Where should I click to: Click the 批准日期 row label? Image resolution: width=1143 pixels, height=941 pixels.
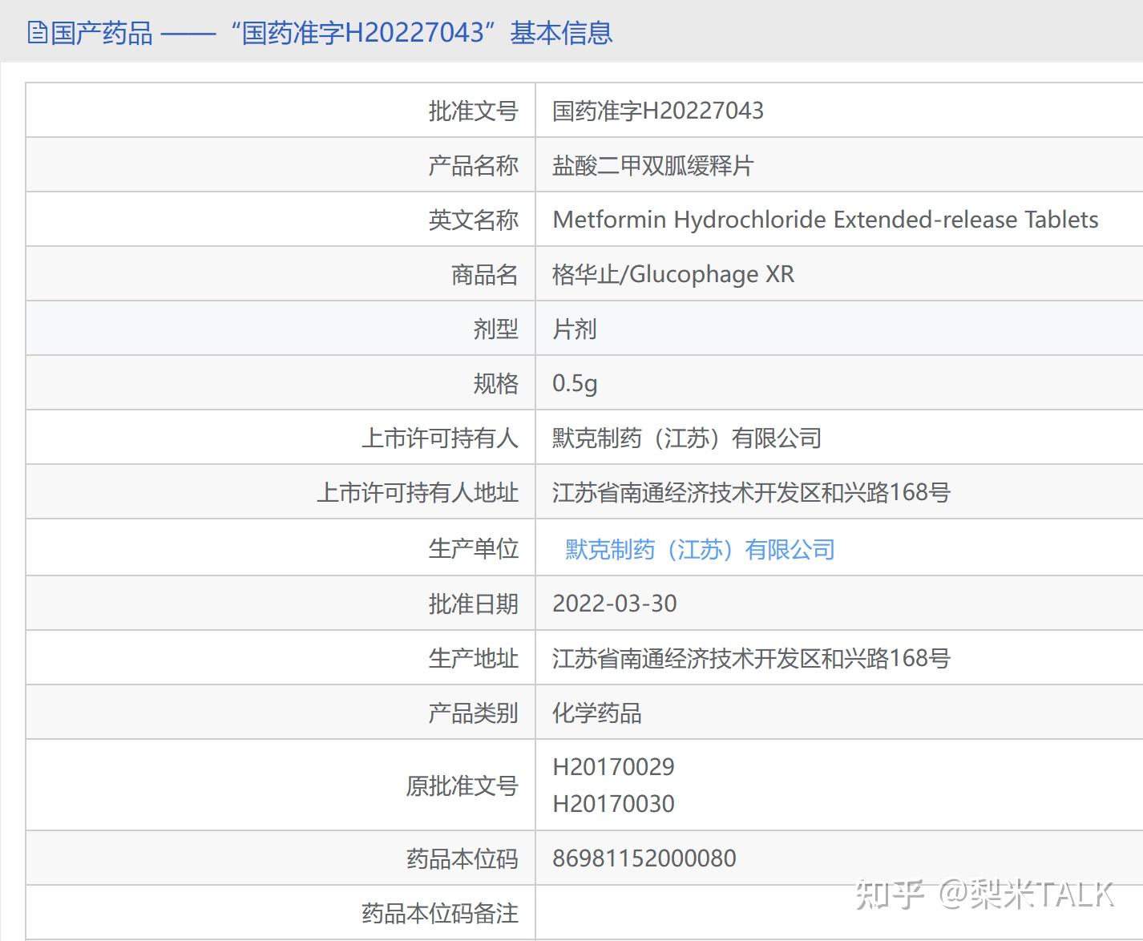coord(473,604)
